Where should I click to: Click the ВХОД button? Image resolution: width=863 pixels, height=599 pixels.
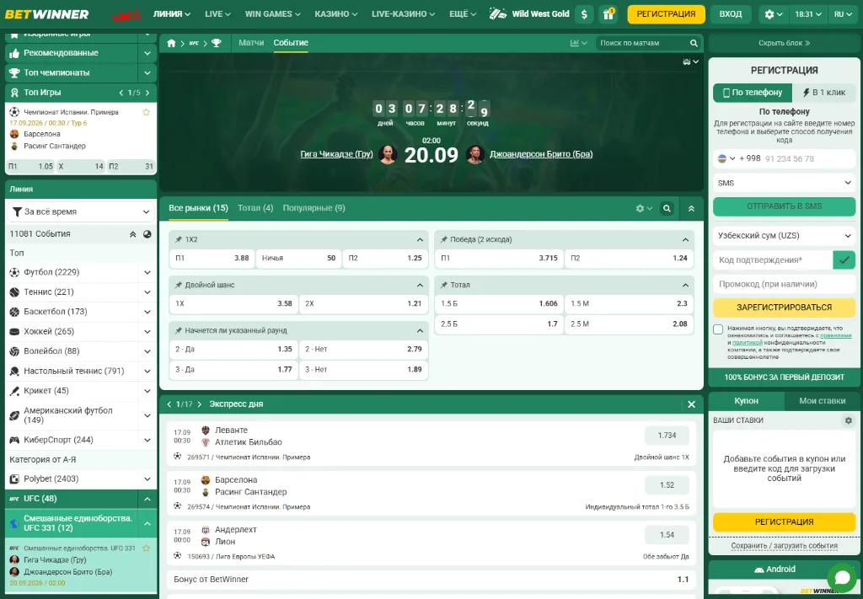731,14
